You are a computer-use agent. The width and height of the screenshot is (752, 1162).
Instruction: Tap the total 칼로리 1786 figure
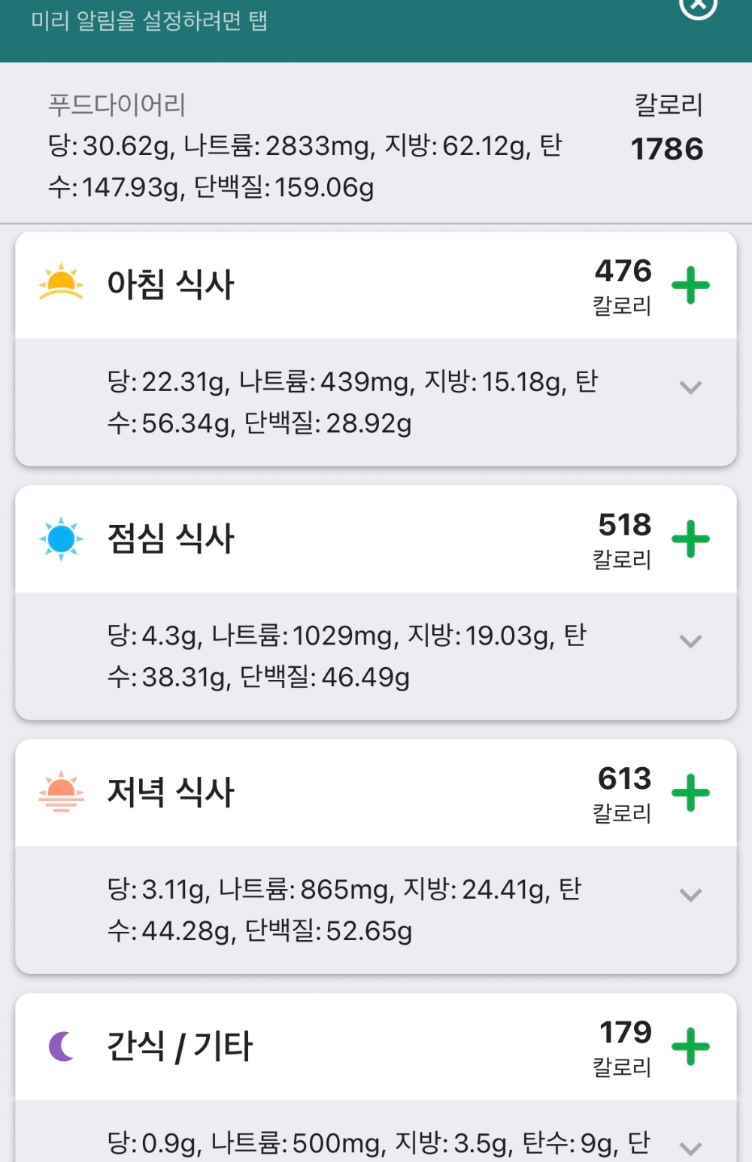[x=666, y=148]
